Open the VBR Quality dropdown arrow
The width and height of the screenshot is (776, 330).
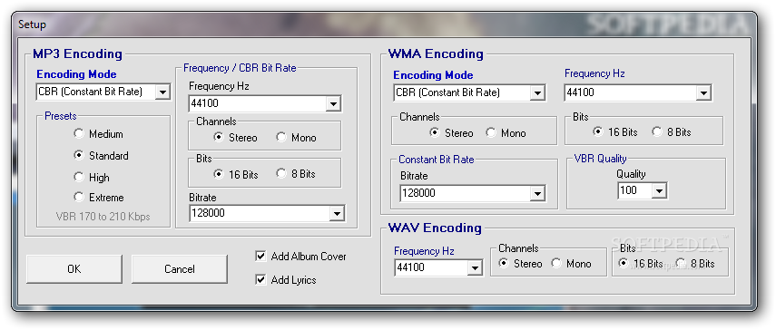tap(659, 190)
